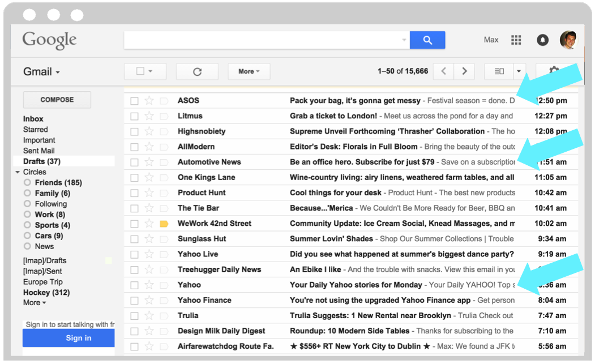Check the WeWork 42nd Street email box

[x=134, y=224]
